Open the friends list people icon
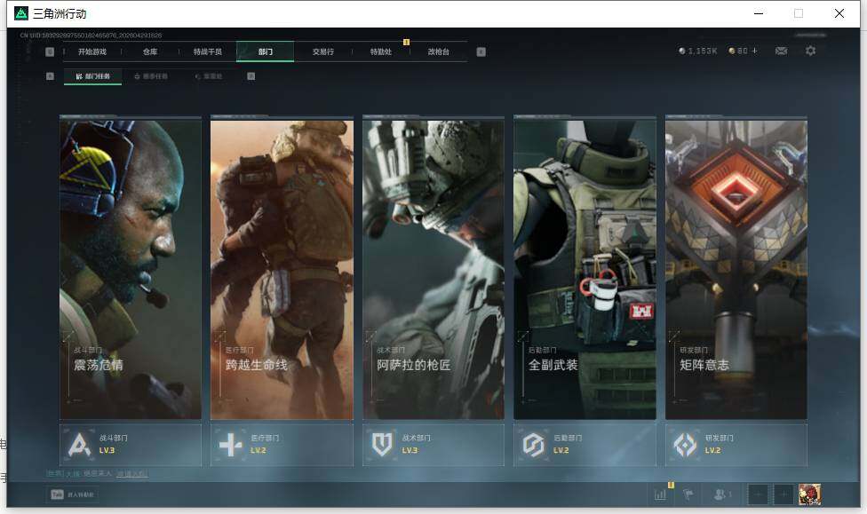The width and height of the screenshot is (867, 514). coord(723,494)
